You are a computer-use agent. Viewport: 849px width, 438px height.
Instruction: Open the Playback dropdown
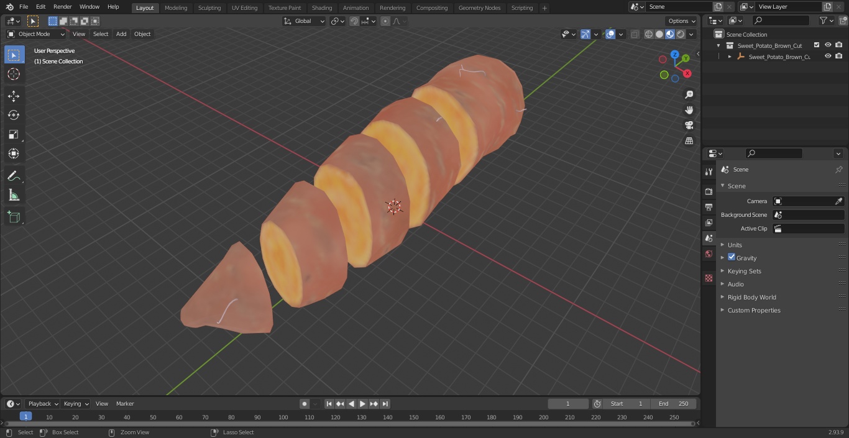point(42,404)
